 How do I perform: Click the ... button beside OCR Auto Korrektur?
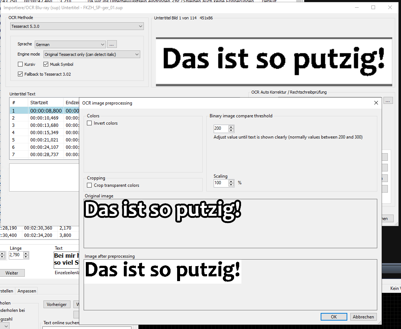pyautogui.click(x=388, y=101)
